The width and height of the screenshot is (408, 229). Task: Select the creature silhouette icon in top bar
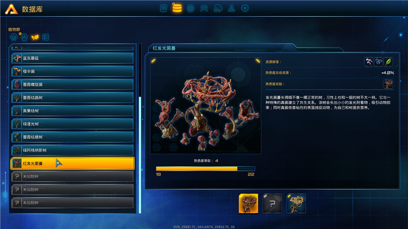coord(218,8)
